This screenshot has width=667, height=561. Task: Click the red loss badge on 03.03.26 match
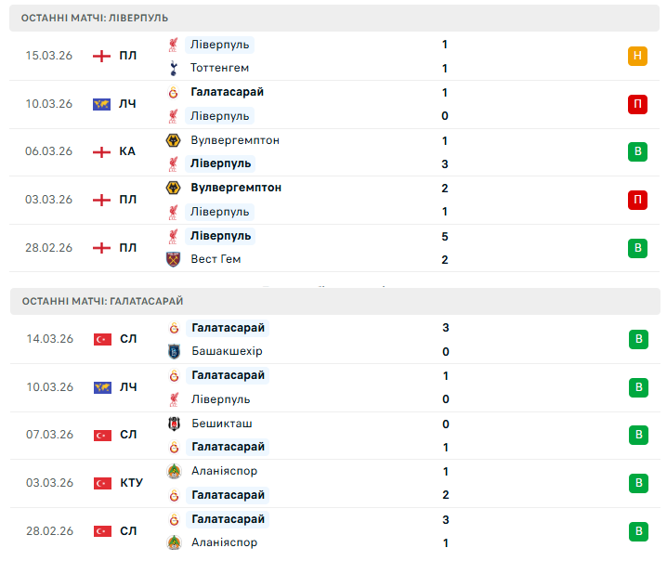pos(637,200)
